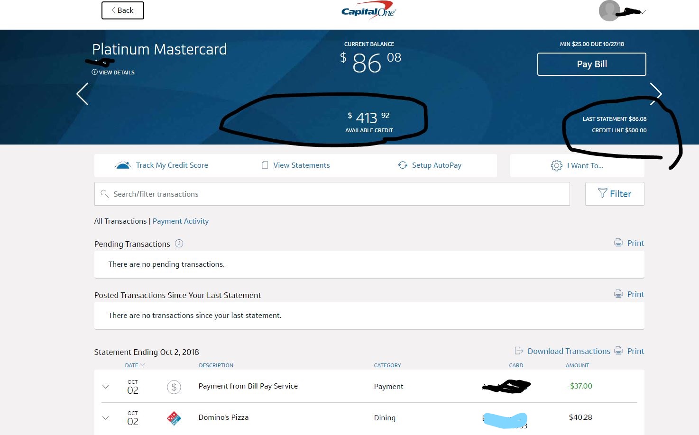Click the Card column header

(x=516, y=365)
